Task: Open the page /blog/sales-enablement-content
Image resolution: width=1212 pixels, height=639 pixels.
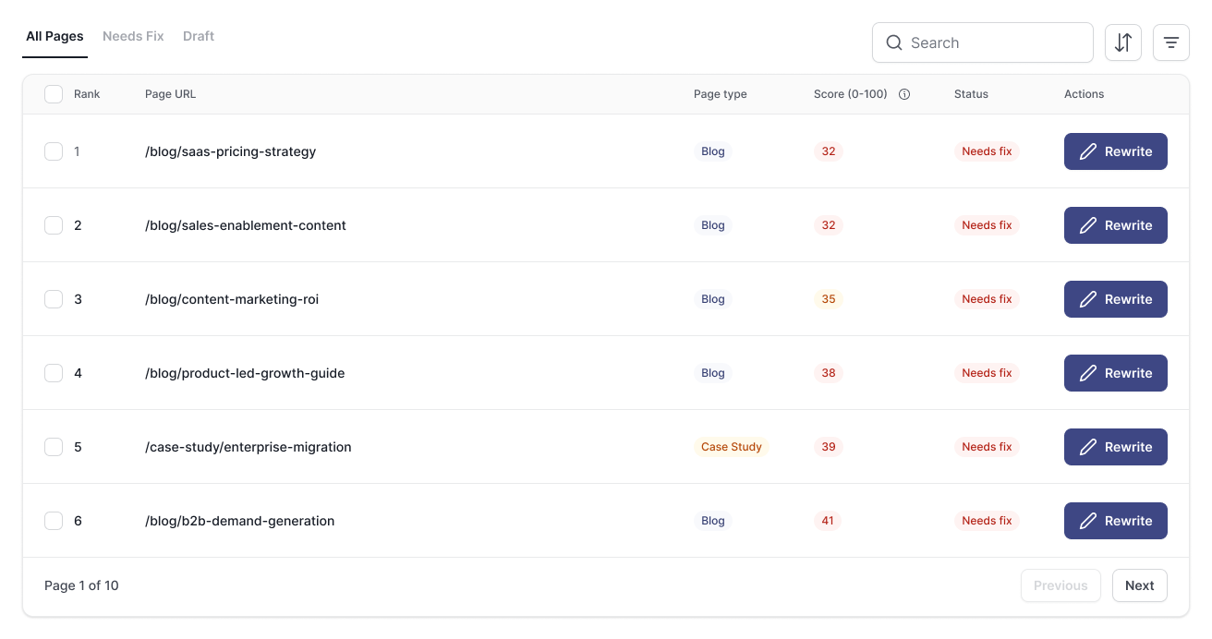Action: tap(246, 224)
